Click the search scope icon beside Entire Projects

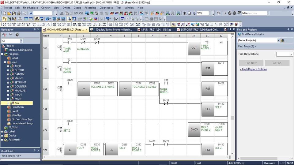pyautogui.click(x=283, y=40)
